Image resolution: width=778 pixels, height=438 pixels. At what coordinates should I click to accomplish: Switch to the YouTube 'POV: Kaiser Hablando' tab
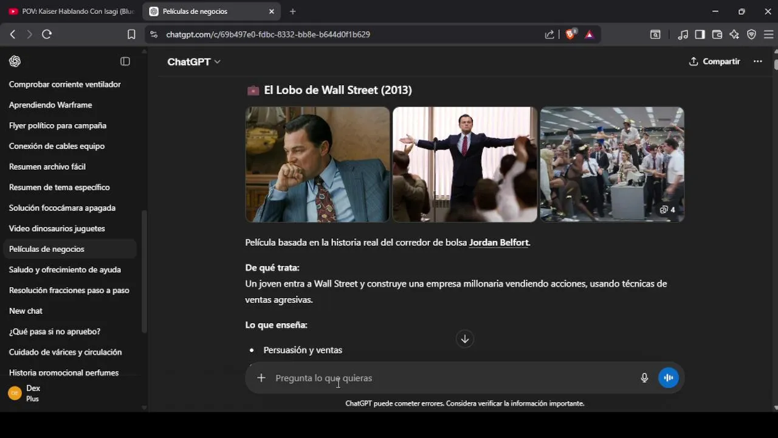point(72,12)
